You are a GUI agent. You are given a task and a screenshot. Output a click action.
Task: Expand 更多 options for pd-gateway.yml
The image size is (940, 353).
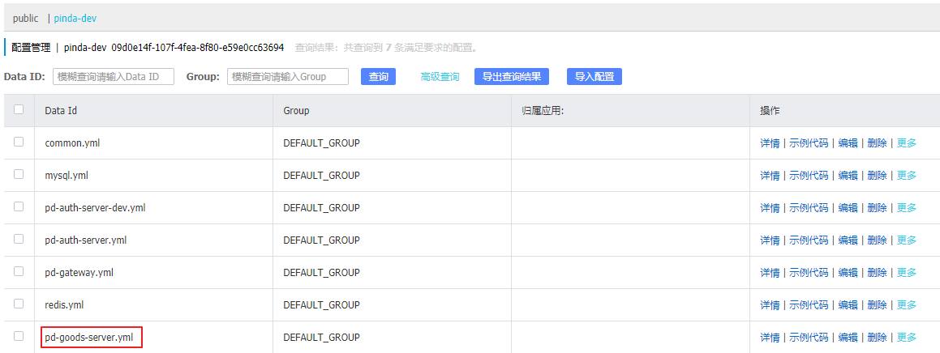[x=907, y=273]
